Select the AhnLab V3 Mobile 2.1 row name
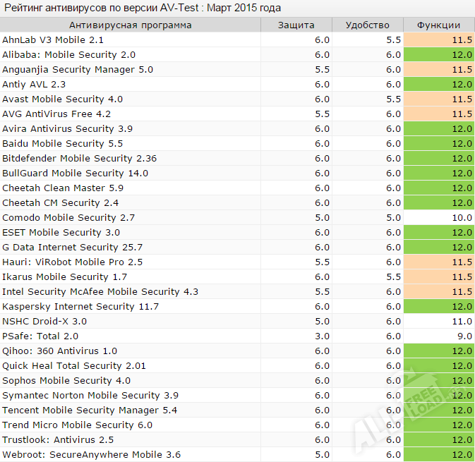475x462 pixels. click(x=53, y=40)
